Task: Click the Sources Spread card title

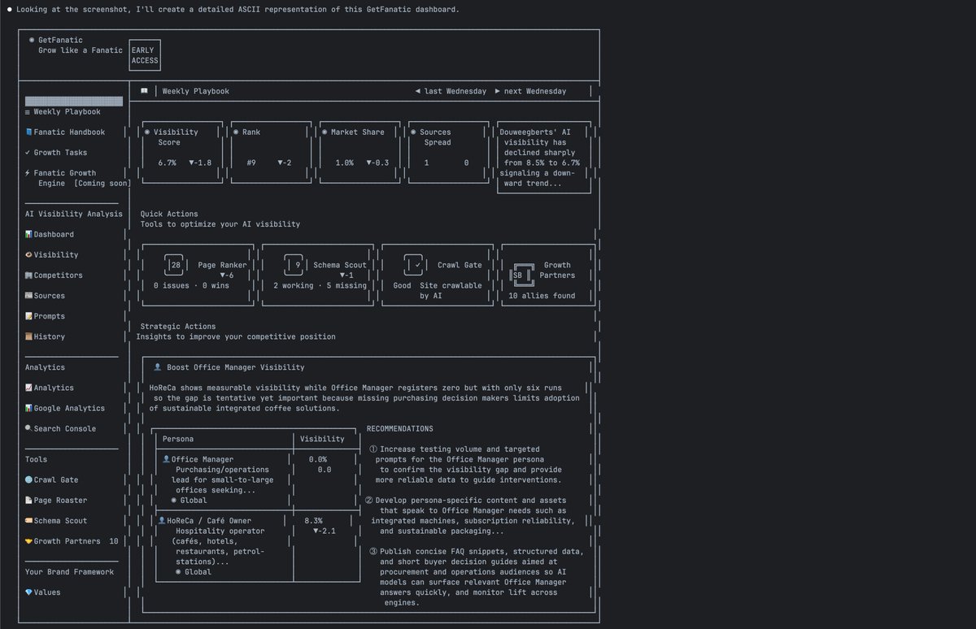Action: 435,137
